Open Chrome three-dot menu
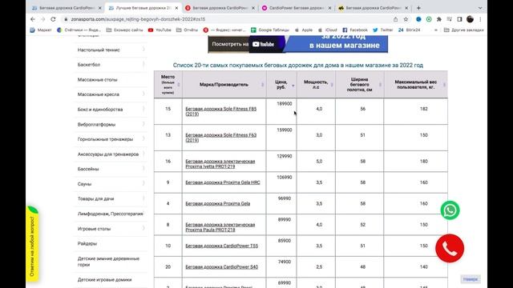 click(480, 19)
